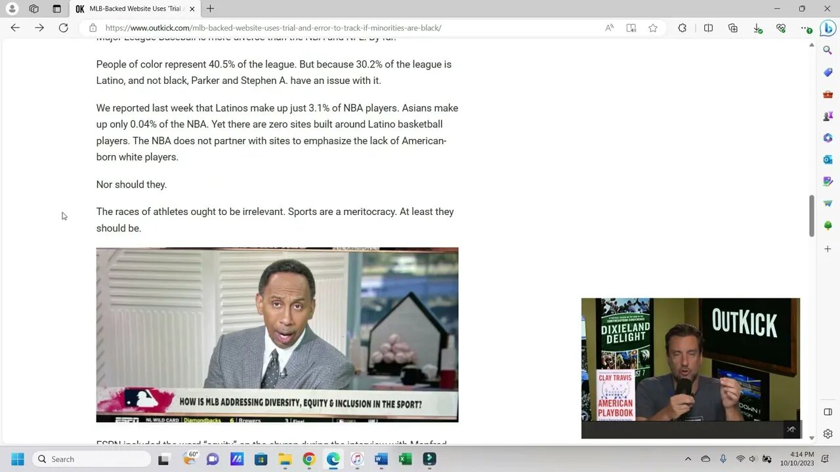Open sidebar Tools briefcase icon
Screen dimensions: 840x472
828,94
